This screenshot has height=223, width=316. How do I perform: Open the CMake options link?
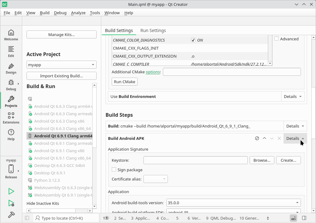click(153, 72)
